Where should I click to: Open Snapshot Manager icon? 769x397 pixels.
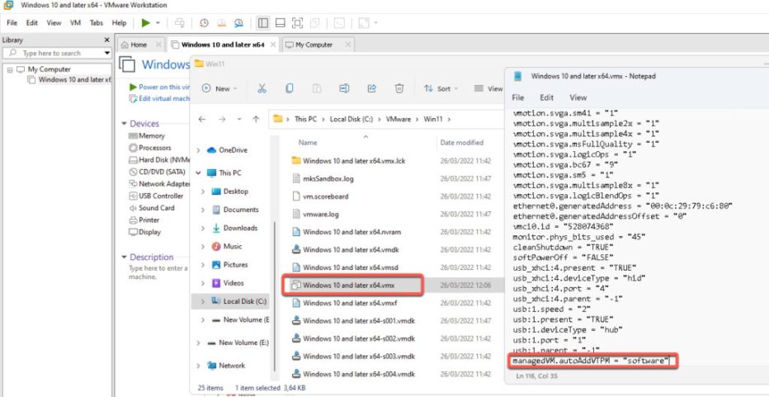(x=238, y=22)
